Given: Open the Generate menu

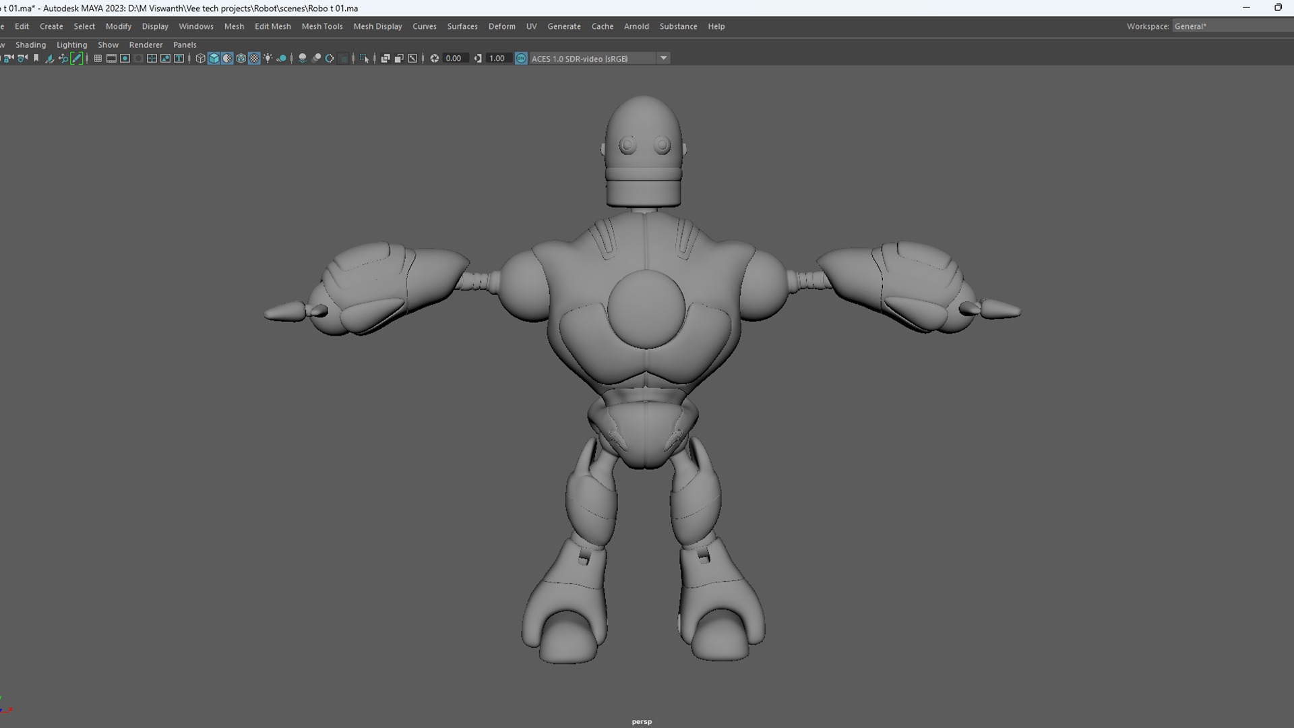Looking at the screenshot, I should pos(564,26).
